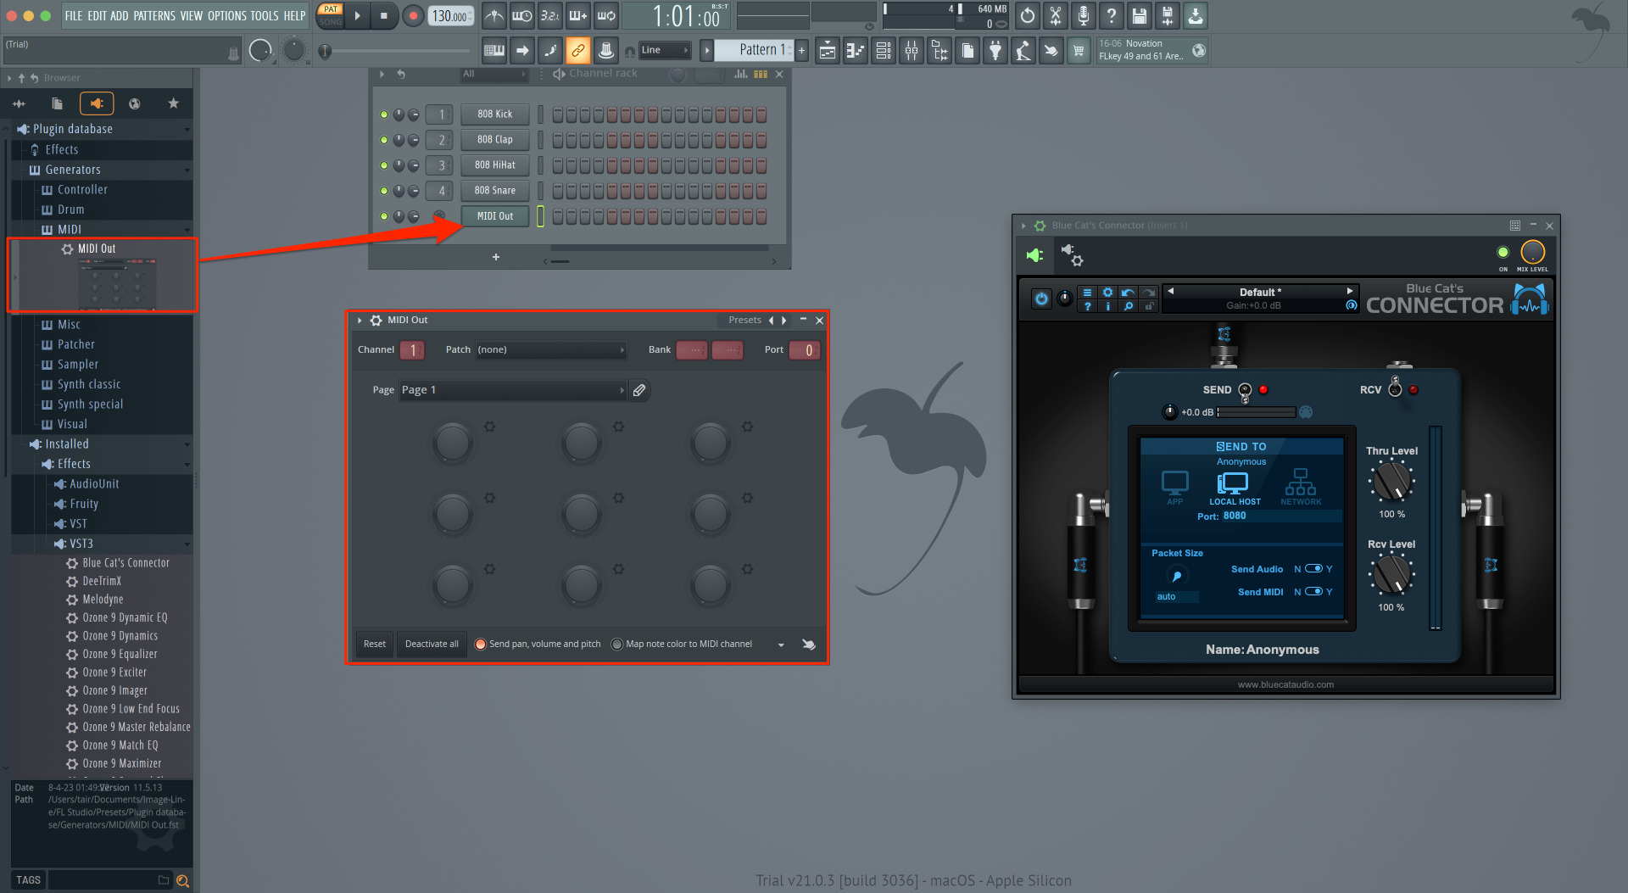The image size is (1628, 893).
Task: Toggle the link/multilink to controllers icon
Action: pyautogui.click(x=577, y=51)
